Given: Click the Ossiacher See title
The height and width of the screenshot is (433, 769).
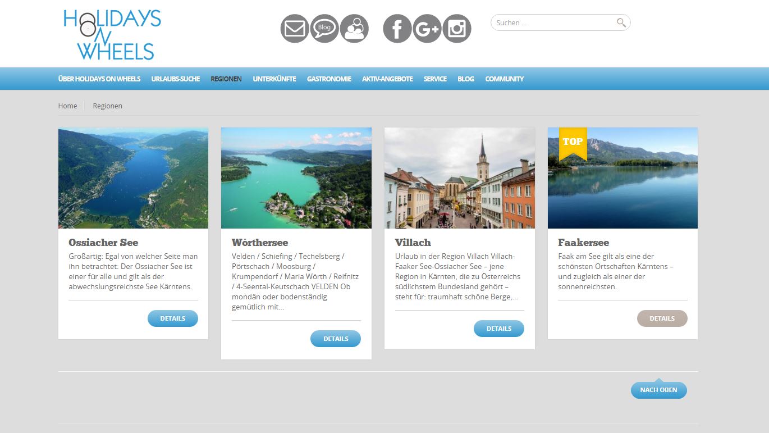Looking at the screenshot, I should [103, 243].
